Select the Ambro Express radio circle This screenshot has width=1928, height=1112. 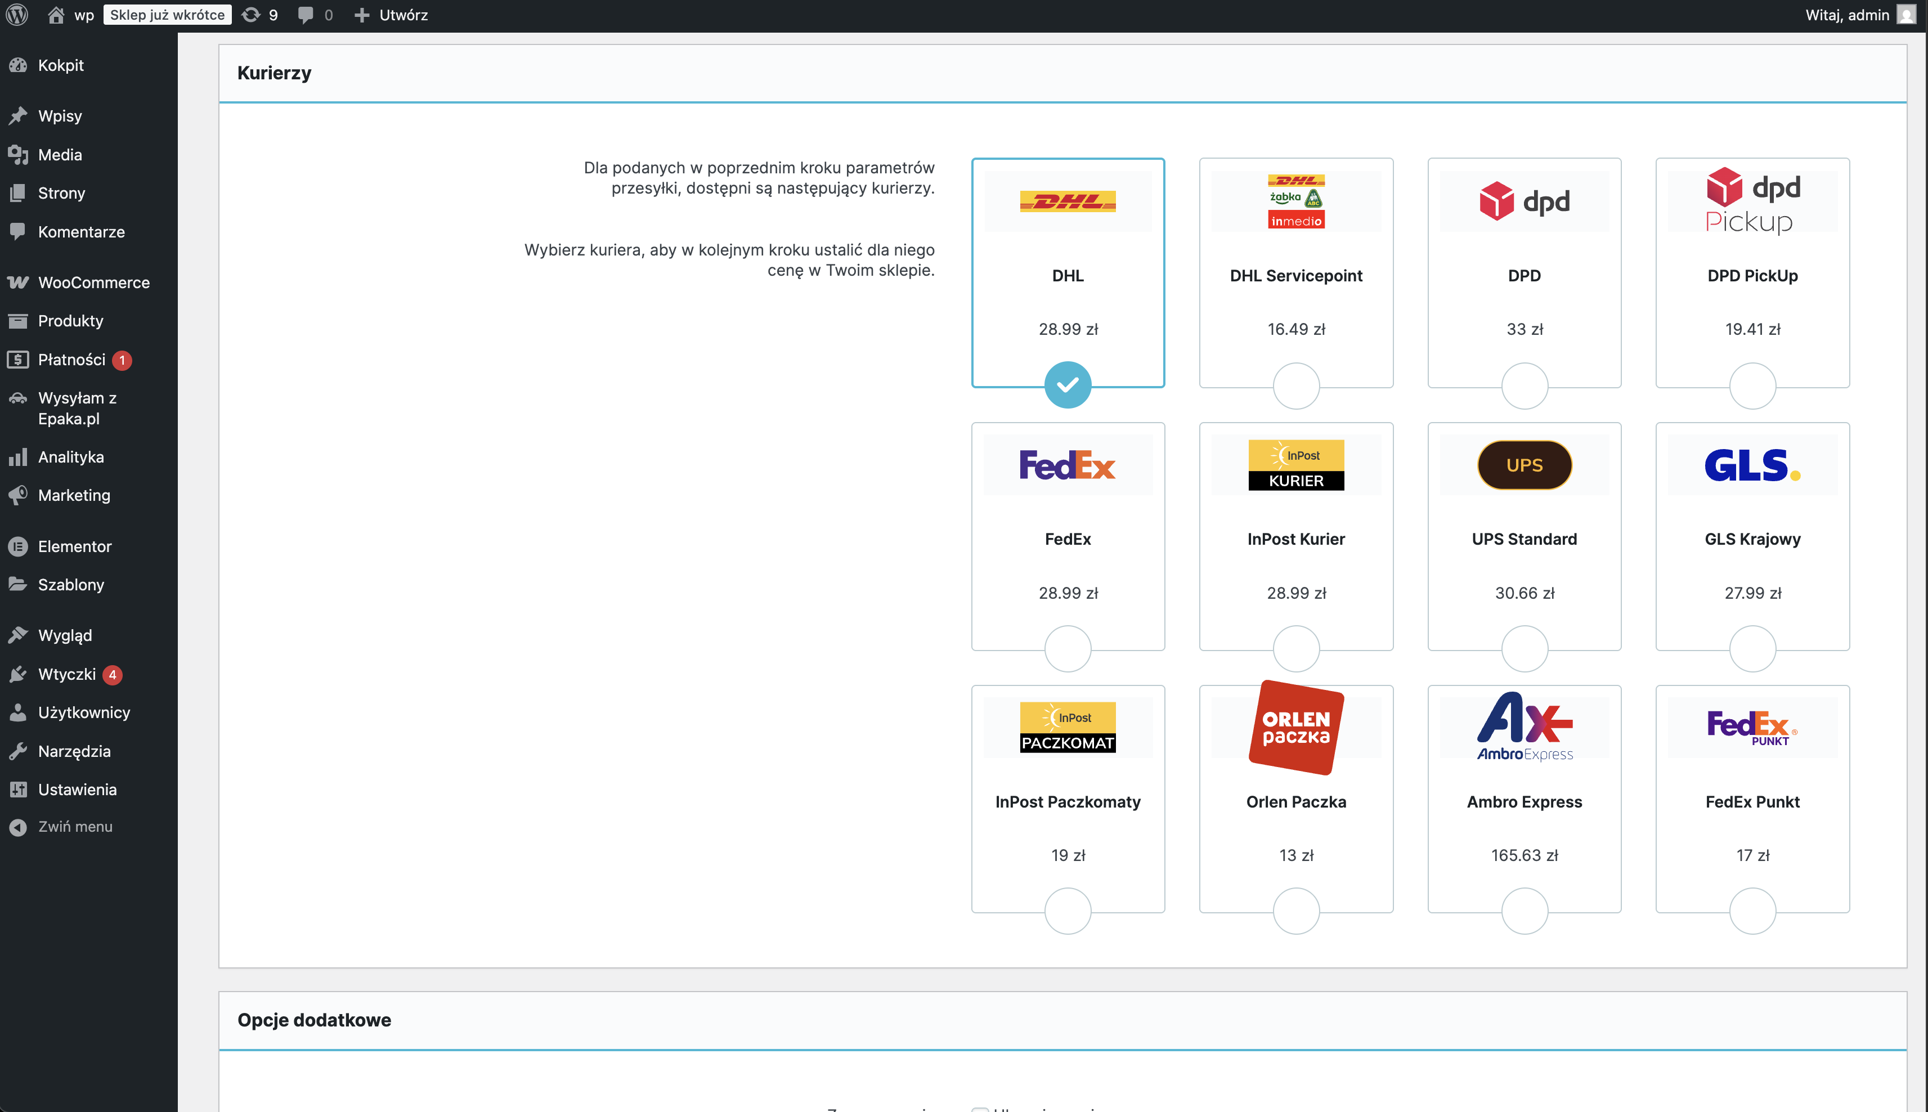pyautogui.click(x=1524, y=911)
